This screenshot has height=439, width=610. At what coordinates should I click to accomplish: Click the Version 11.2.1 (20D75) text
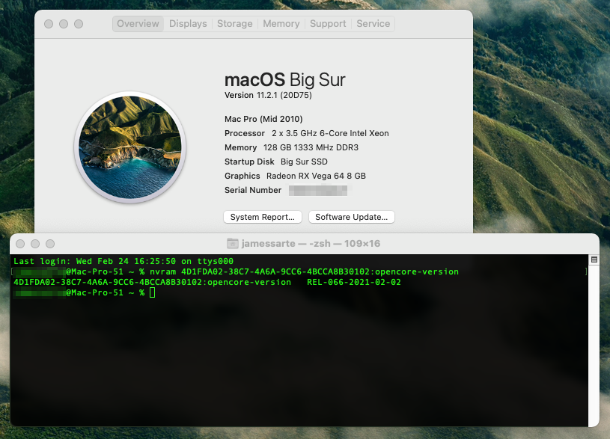point(268,95)
